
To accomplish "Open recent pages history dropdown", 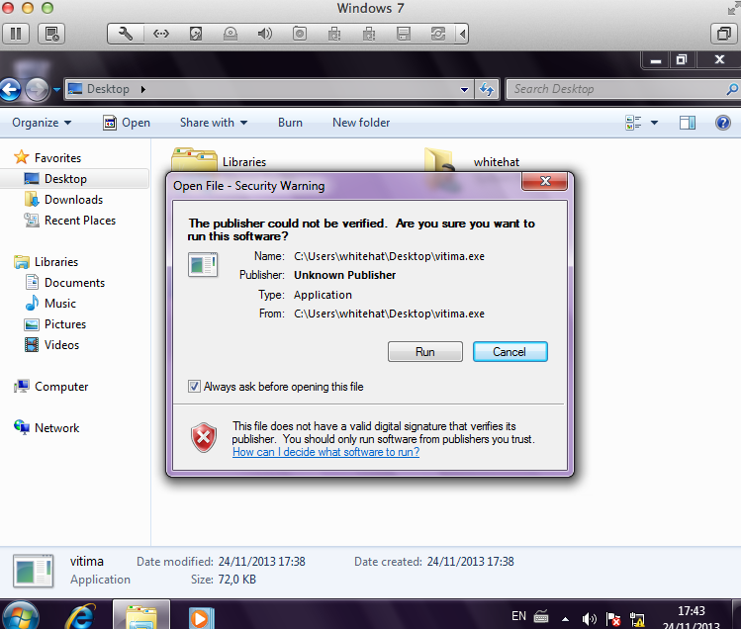I will 56,89.
